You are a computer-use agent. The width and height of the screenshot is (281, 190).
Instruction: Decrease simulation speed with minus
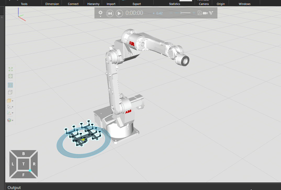(x=171, y=13)
